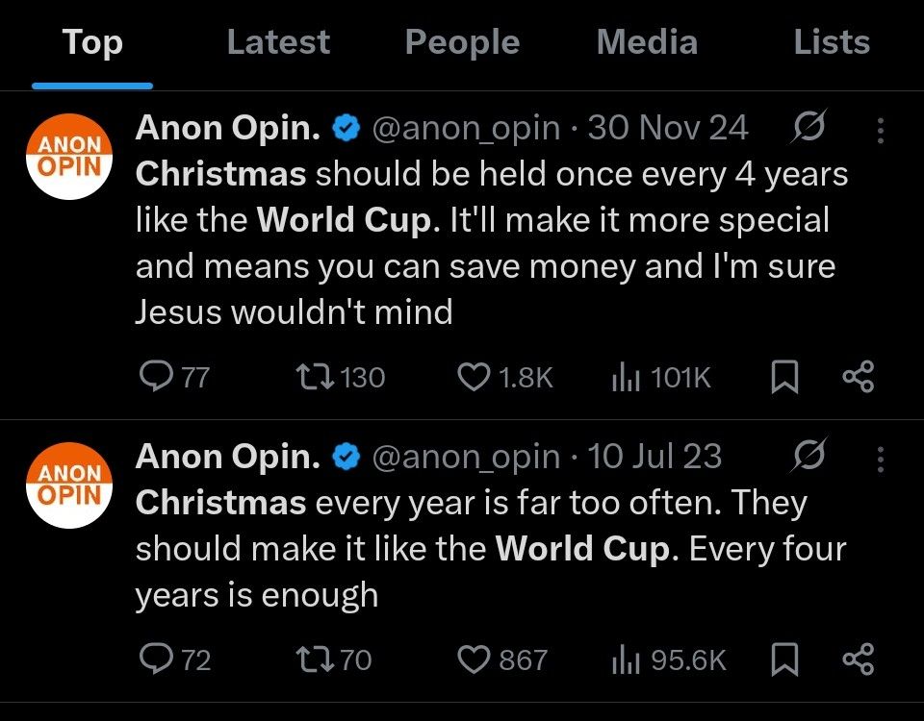Open reply on the 10 Jul 23 tweet
Screen dimensions: 924x721
tap(156, 659)
